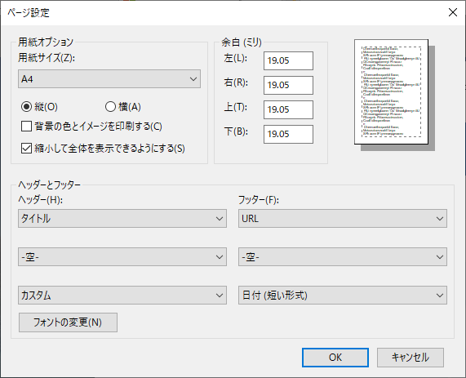
Task: Click the 用紙オプション group label
Action: [x=46, y=42]
